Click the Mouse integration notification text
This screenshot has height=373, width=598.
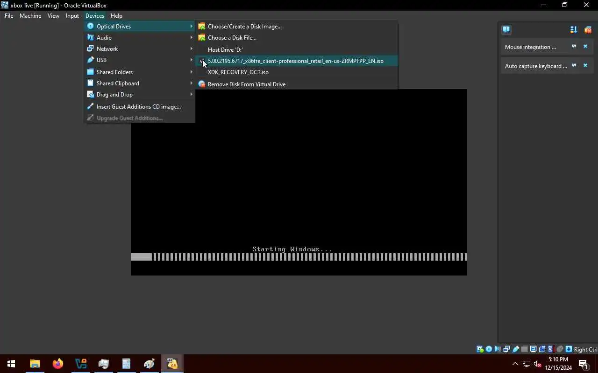pyautogui.click(x=530, y=47)
